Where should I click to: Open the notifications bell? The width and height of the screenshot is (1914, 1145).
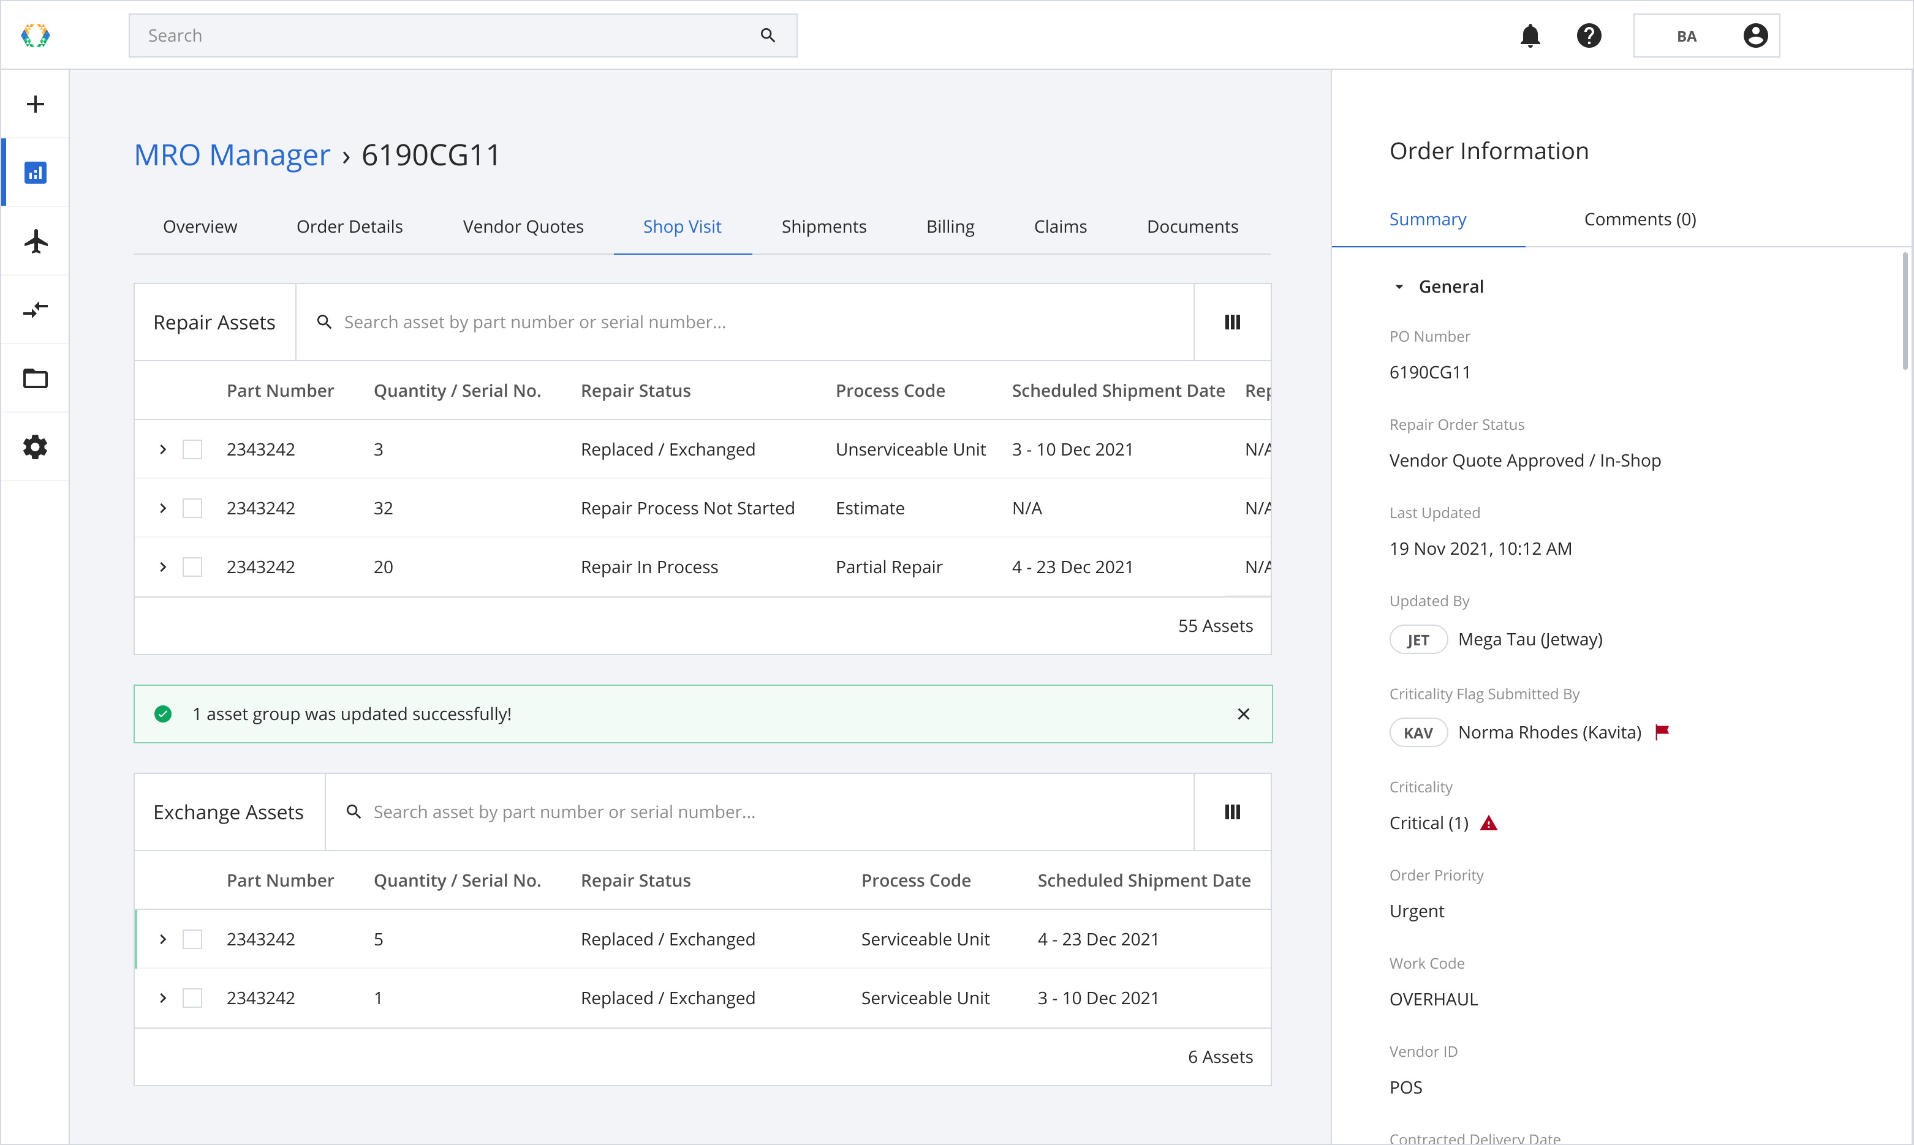tap(1529, 36)
